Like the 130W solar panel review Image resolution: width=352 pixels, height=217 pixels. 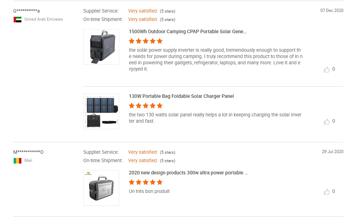tap(327, 122)
